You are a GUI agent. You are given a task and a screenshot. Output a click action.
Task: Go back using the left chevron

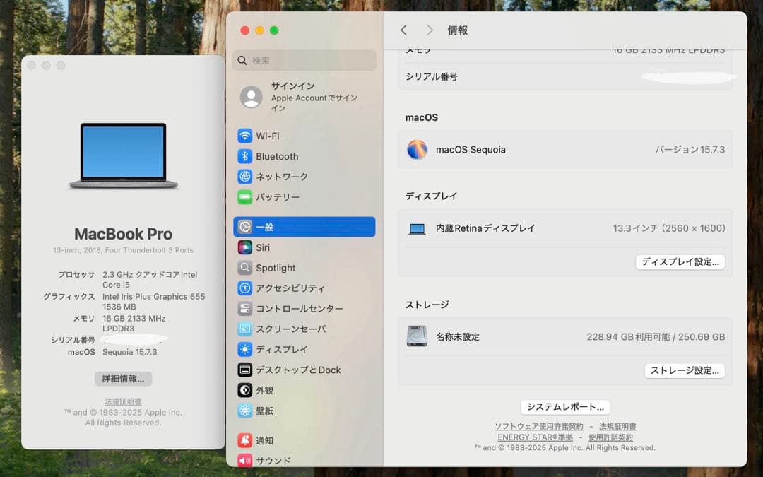pyautogui.click(x=403, y=30)
